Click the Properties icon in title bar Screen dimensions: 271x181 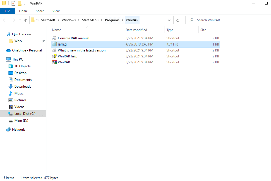[x=13, y=3]
